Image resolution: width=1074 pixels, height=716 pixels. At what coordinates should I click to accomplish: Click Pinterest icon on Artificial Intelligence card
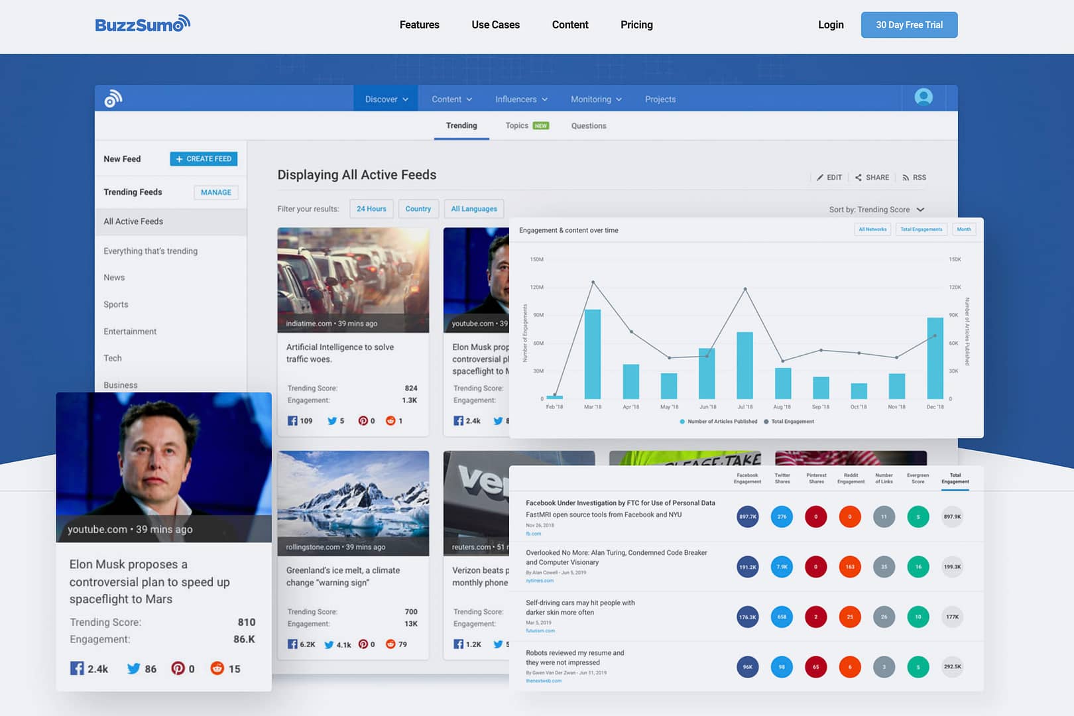[363, 421]
